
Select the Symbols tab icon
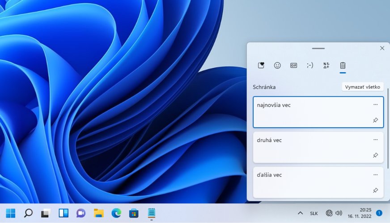click(326, 66)
